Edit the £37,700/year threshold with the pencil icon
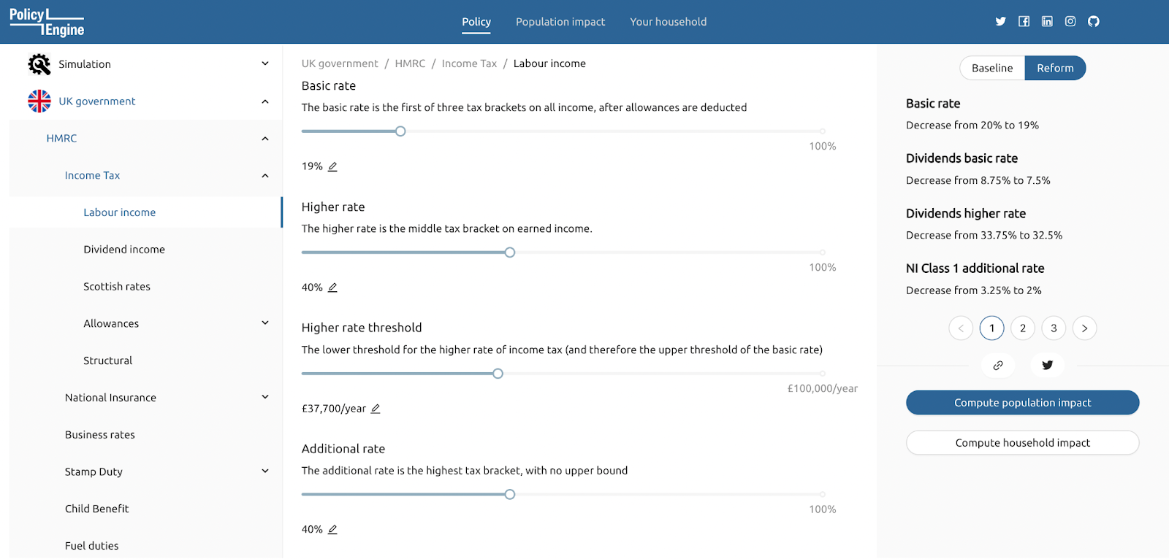 376,409
